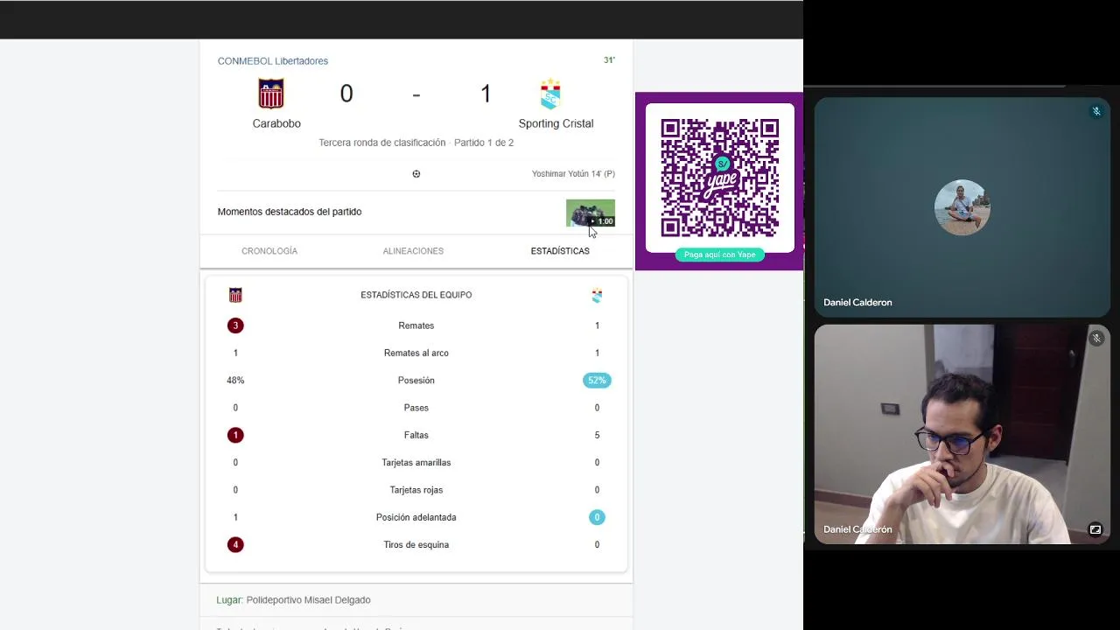Click the Pases row label
The image size is (1120, 630).
[x=416, y=408]
